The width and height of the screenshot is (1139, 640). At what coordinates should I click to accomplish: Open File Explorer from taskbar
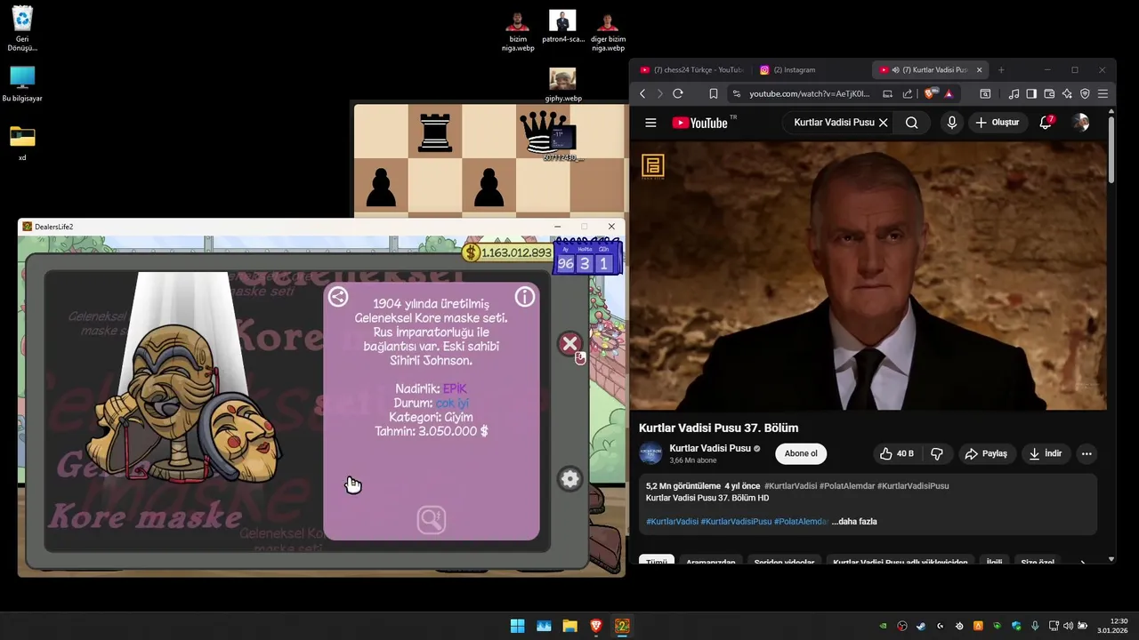(x=569, y=626)
